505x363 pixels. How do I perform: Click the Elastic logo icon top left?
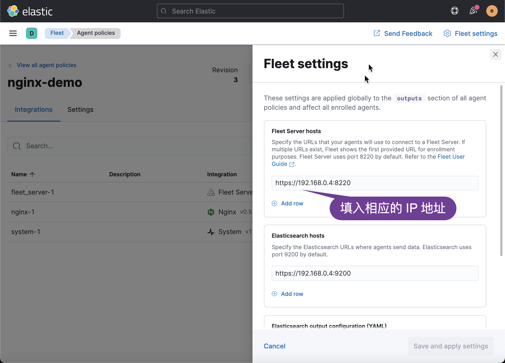14,11
